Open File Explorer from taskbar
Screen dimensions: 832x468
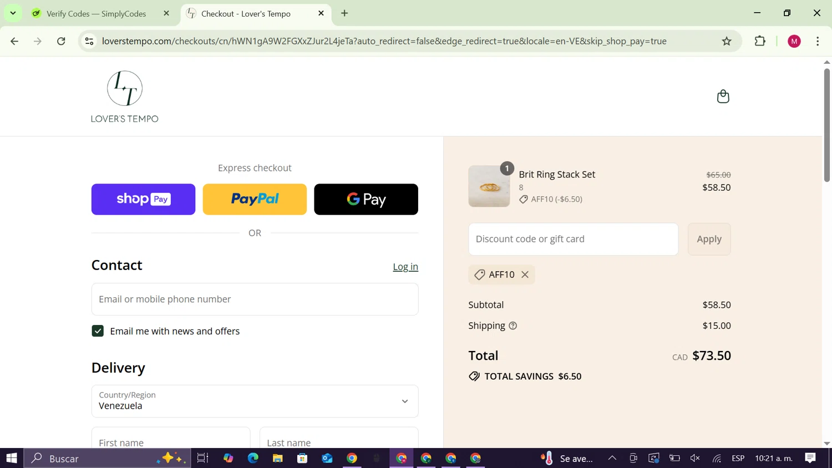click(x=277, y=458)
